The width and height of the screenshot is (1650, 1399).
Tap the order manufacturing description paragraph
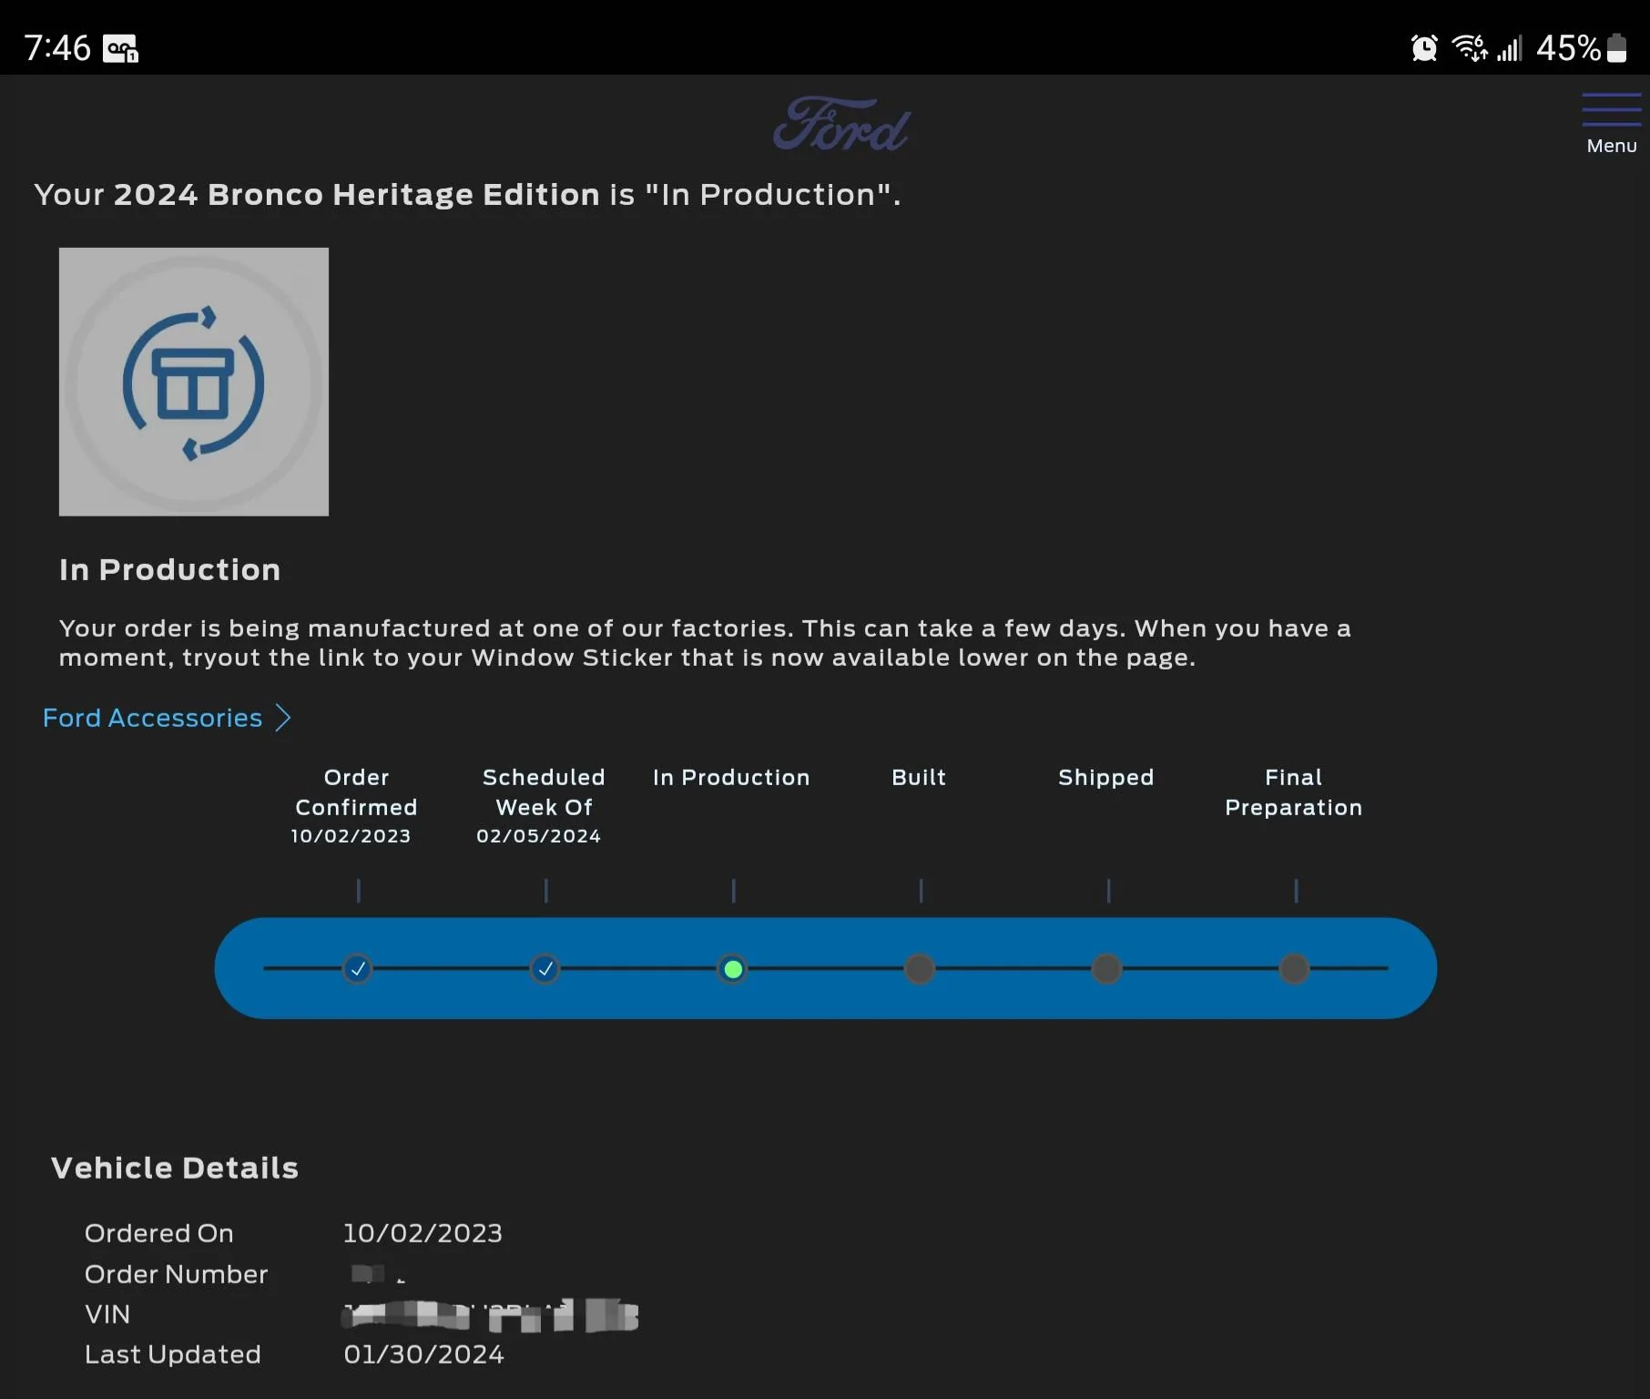point(705,643)
